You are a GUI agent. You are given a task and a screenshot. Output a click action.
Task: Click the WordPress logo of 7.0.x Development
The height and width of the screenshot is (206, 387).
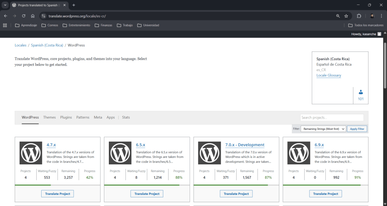click(209, 153)
